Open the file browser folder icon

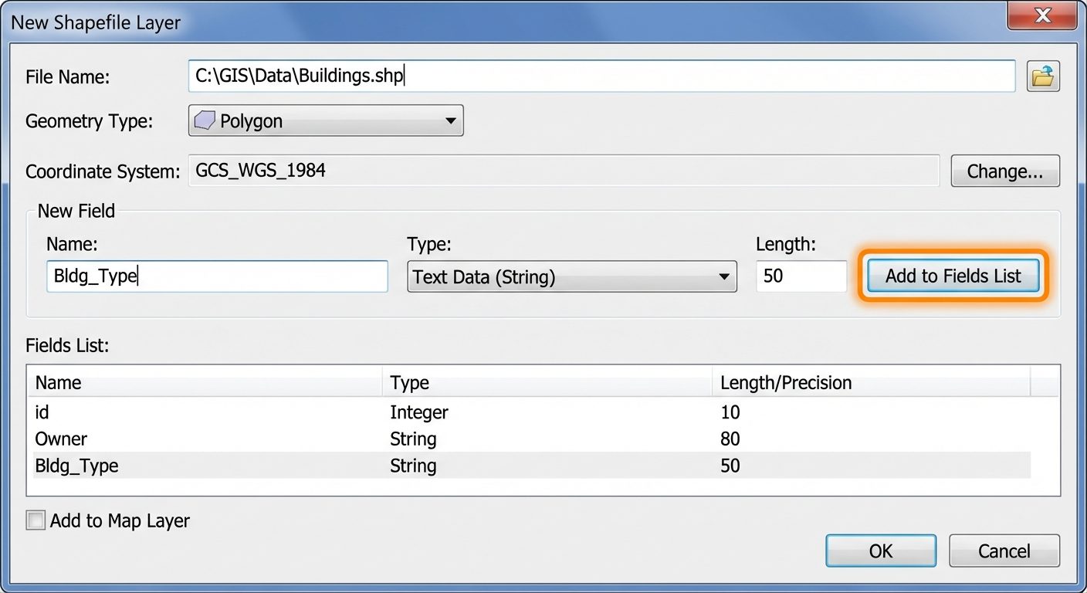click(x=1043, y=76)
